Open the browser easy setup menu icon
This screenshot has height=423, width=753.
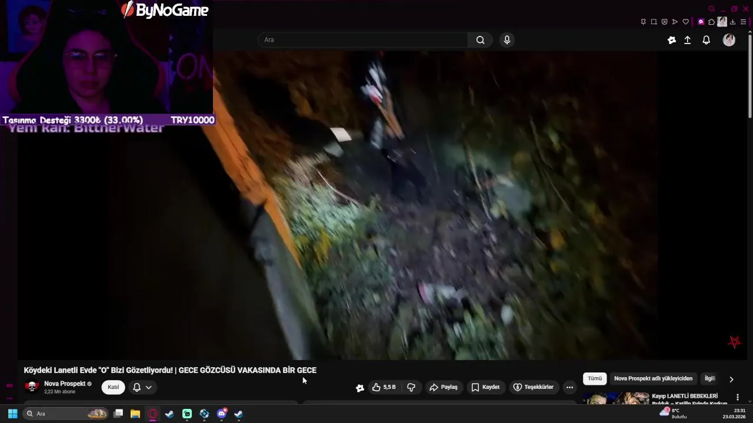click(x=743, y=22)
